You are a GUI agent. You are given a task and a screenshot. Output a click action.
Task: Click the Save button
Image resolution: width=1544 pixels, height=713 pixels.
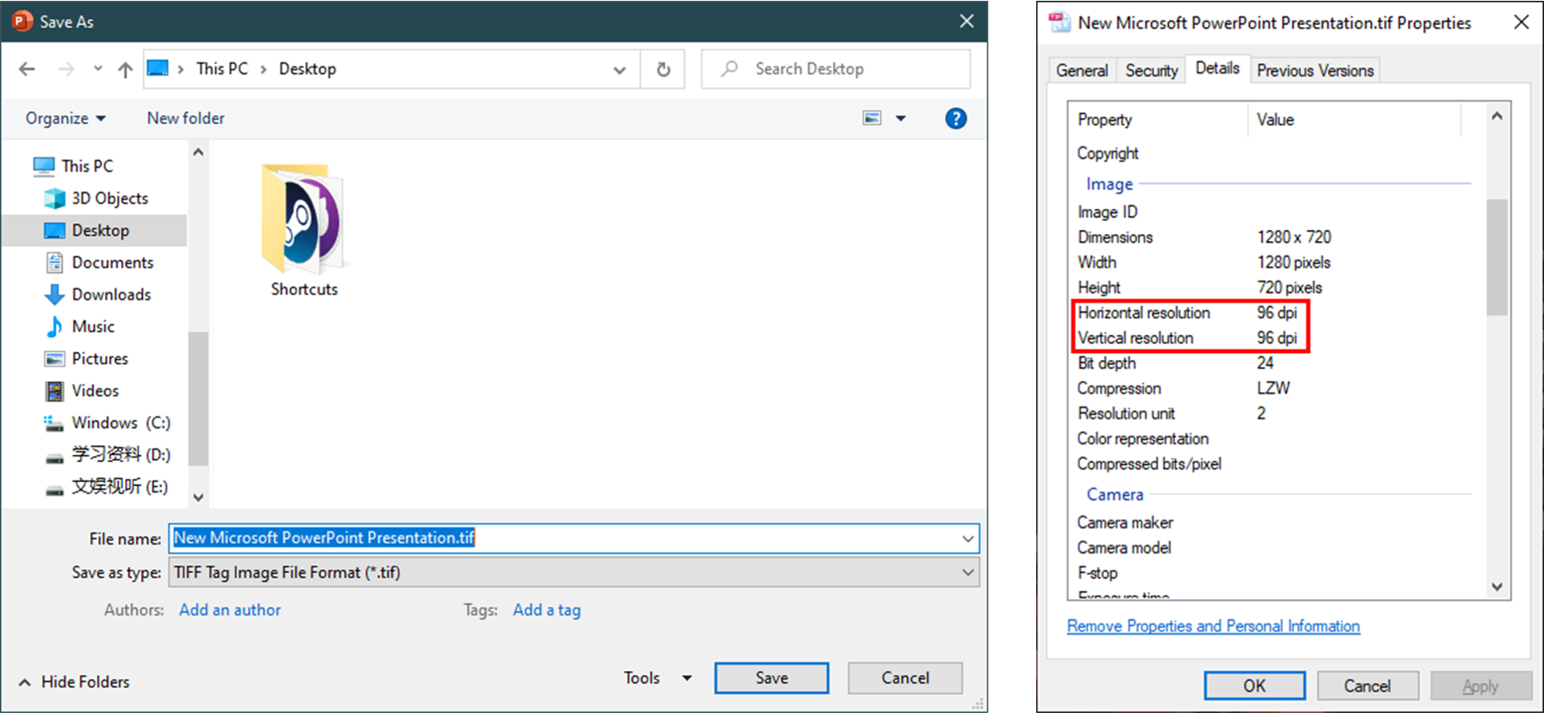point(771,679)
